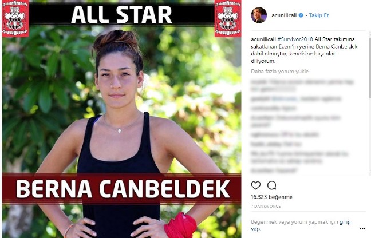Click the first blurred comment

(x=302, y=85)
